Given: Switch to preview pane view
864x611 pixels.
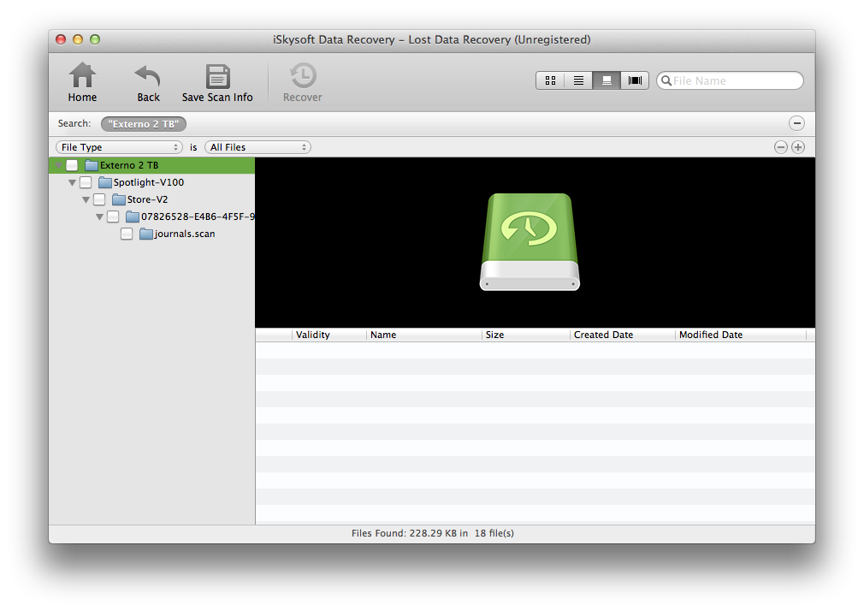Looking at the screenshot, I should click(607, 80).
